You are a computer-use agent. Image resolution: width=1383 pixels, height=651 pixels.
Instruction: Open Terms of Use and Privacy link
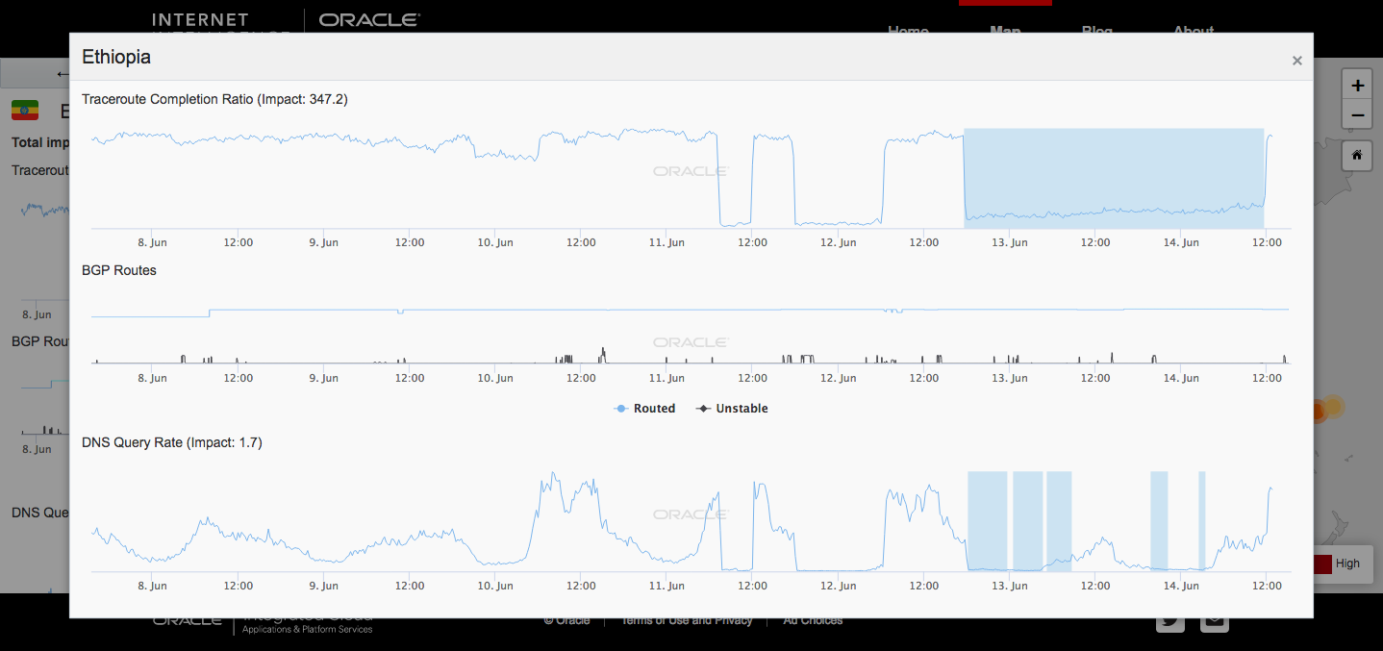click(x=687, y=620)
